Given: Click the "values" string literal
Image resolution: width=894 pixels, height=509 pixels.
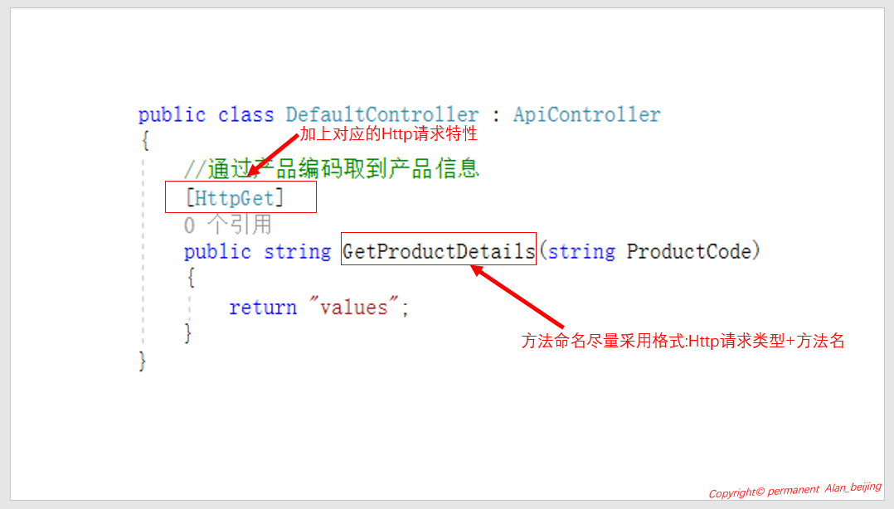Looking at the screenshot, I should click(x=353, y=307).
